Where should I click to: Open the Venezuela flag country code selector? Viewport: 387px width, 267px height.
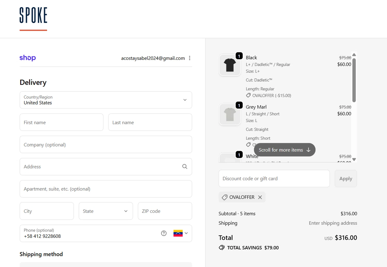coord(181,233)
